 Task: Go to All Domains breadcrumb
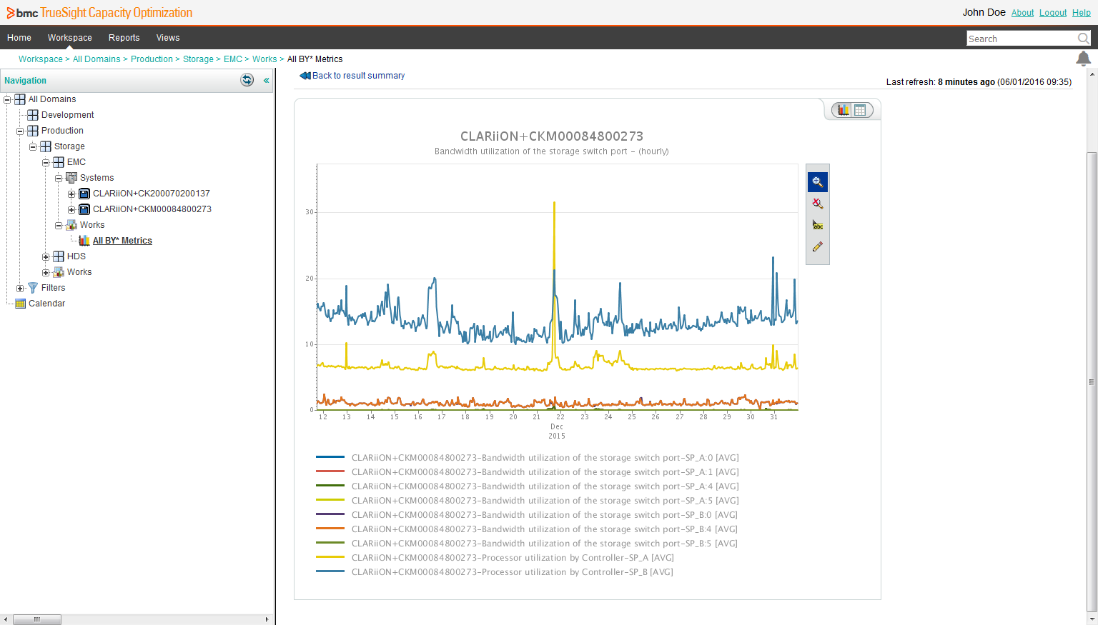coord(97,59)
